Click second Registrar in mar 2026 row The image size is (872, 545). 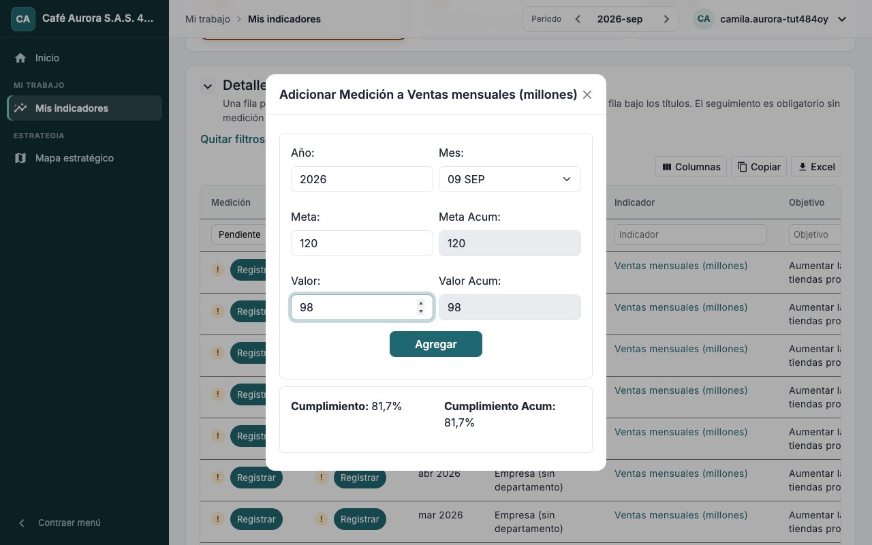pos(360,519)
